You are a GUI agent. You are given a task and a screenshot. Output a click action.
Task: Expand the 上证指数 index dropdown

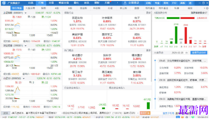(26, 13)
